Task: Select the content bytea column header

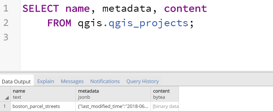Action: click(165, 94)
